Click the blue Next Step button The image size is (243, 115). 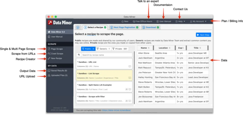pos(203,35)
